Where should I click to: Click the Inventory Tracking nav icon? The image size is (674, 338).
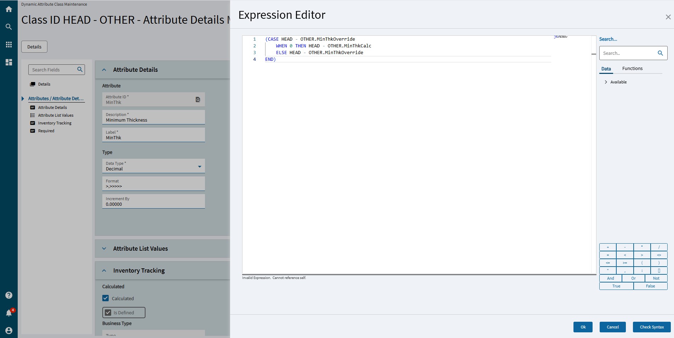33,123
